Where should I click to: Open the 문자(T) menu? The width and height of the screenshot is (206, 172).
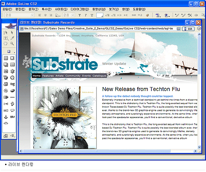34,9
